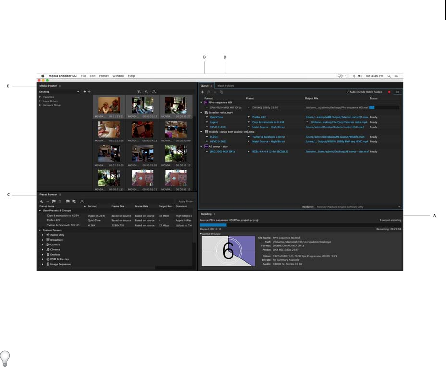The image size is (446, 367).
Task: Expand the Cinema preset category
Action: [42, 249]
